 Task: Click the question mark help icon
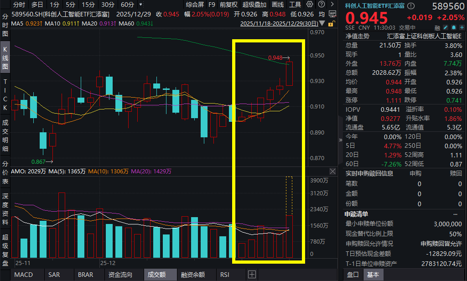point(322,5)
